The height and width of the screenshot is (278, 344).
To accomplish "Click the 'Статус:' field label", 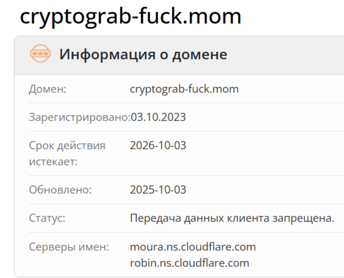I will click(x=47, y=218).
